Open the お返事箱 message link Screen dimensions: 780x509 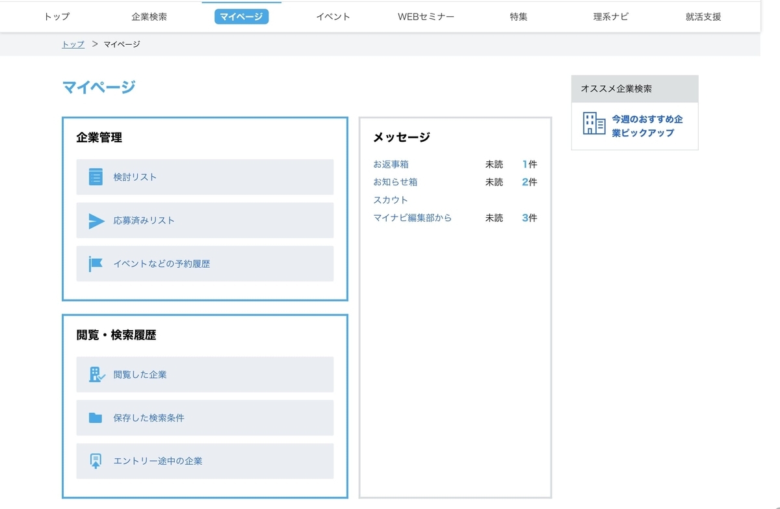(x=391, y=164)
